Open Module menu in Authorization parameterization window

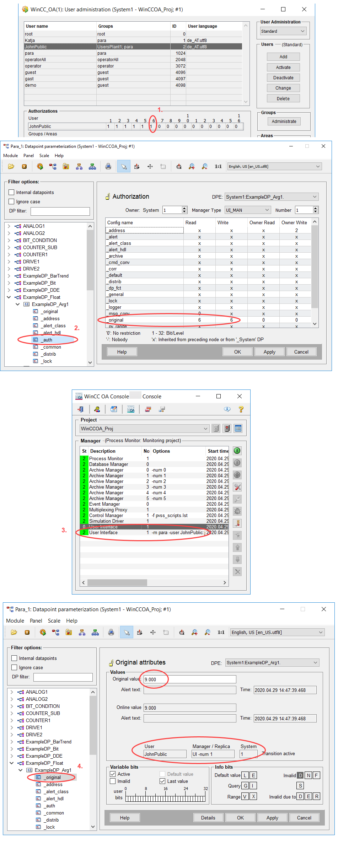pyautogui.click(x=11, y=156)
